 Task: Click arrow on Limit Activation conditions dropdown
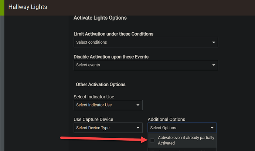pos(214,43)
